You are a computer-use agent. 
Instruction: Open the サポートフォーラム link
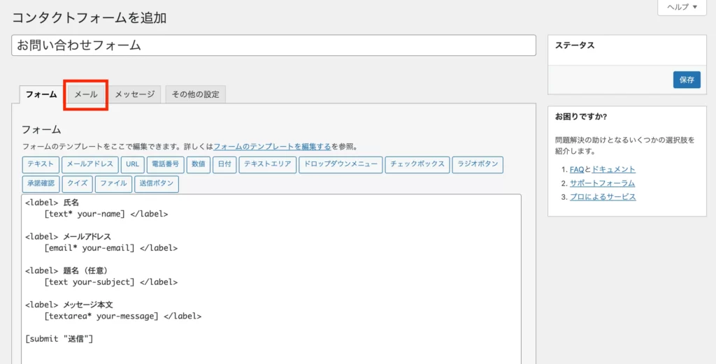coord(602,183)
